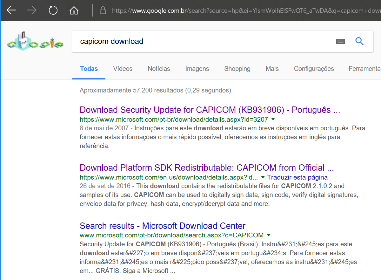Open Download Security Update for CAPICOM result
This screenshot has height=280, width=381.
tap(210, 110)
